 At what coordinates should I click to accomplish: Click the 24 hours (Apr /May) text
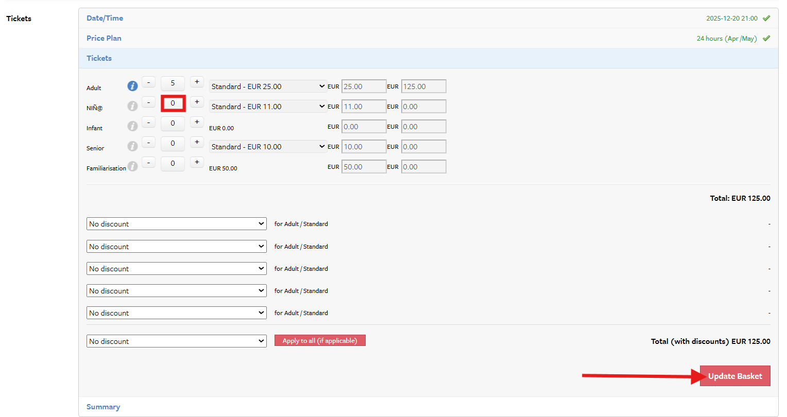[x=727, y=38]
